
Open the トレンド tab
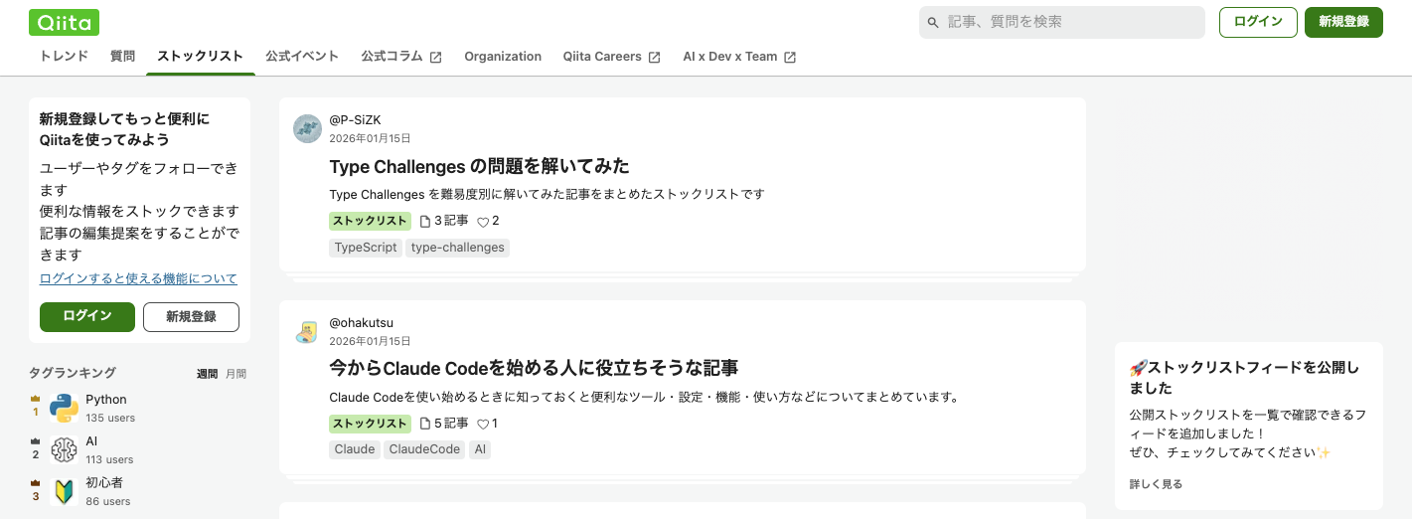tap(64, 57)
